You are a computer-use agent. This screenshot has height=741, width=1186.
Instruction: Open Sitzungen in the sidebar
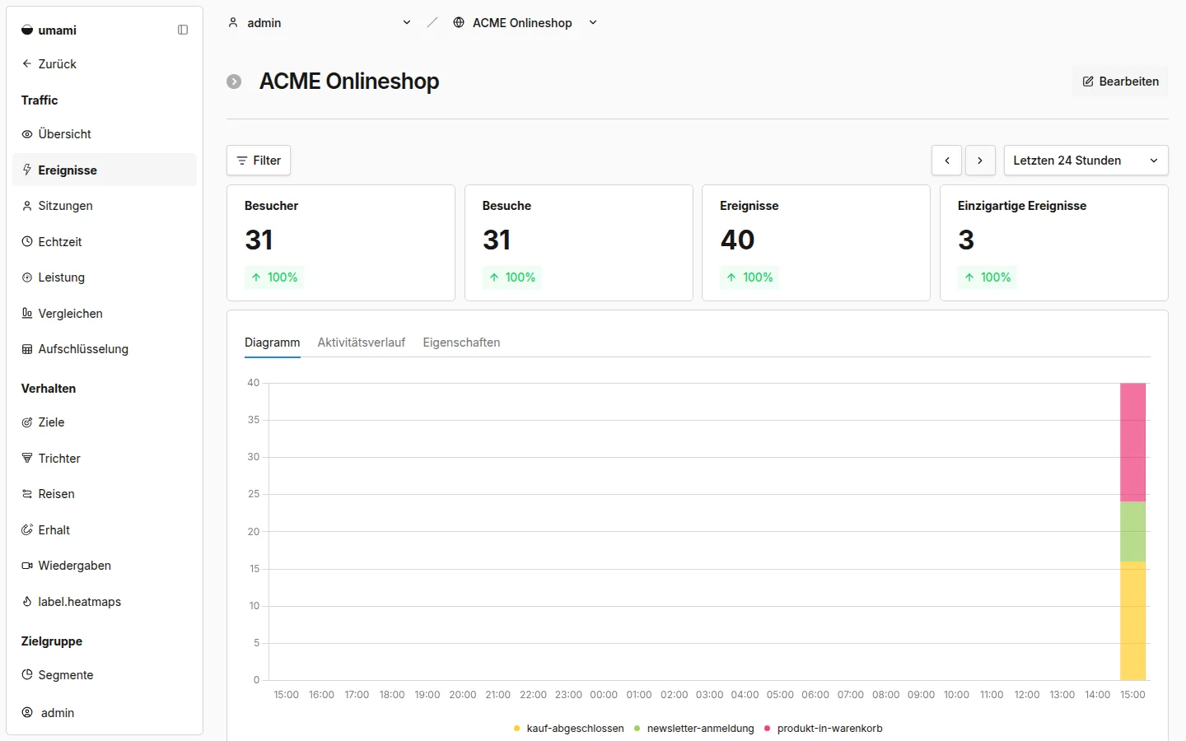point(105,206)
